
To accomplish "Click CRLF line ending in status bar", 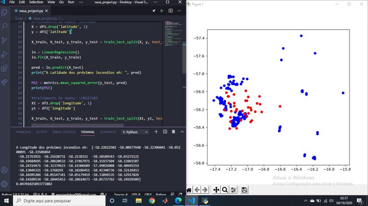I will (148, 194).
